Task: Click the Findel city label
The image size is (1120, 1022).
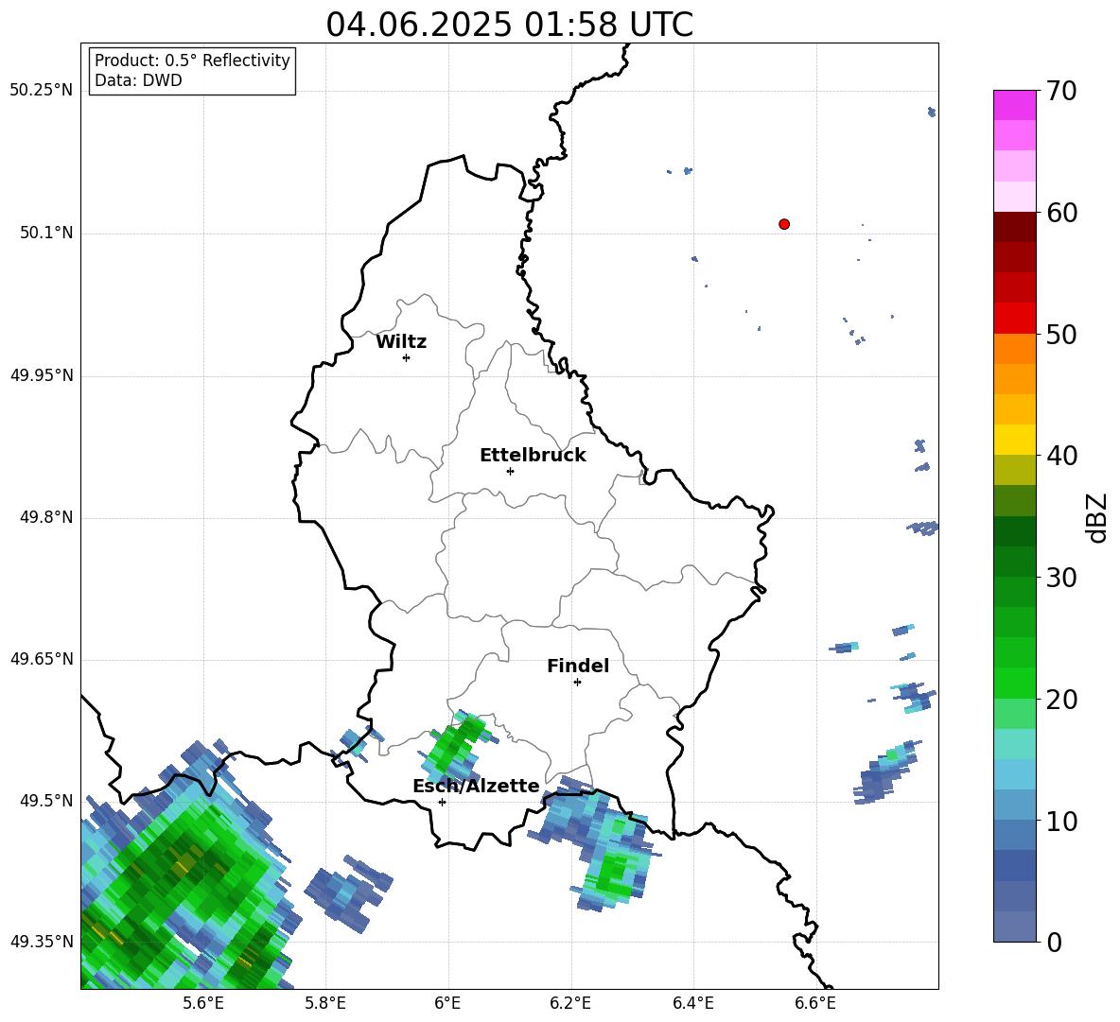Action: [578, 666]
